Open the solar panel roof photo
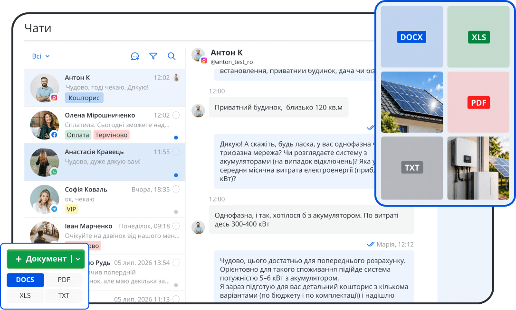This screenshot has height=310, width=516. tap(411, 102)
